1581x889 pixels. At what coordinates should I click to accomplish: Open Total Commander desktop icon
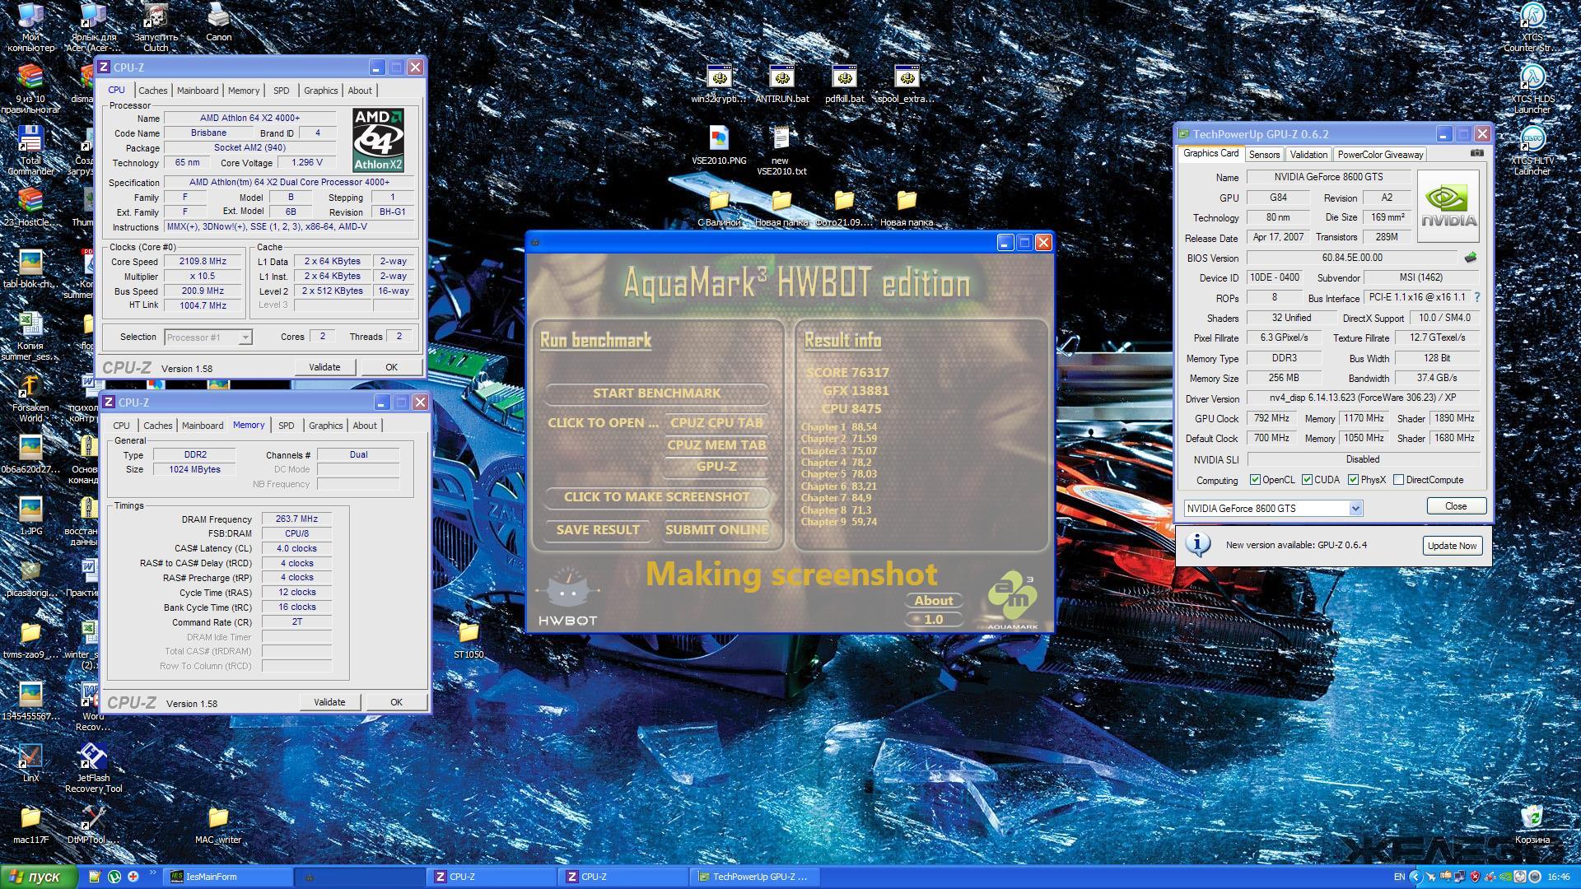coord(30,138)
